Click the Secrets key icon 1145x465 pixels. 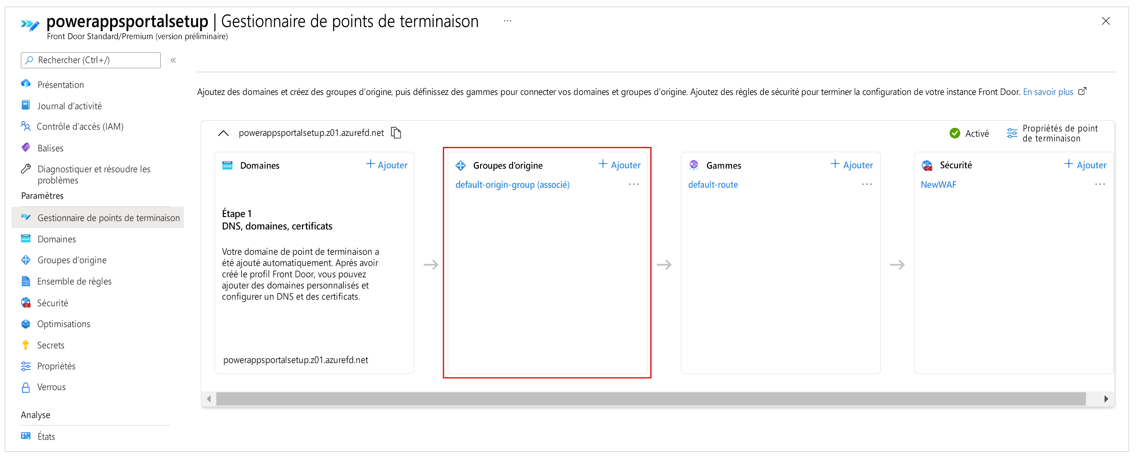[26, 345]
